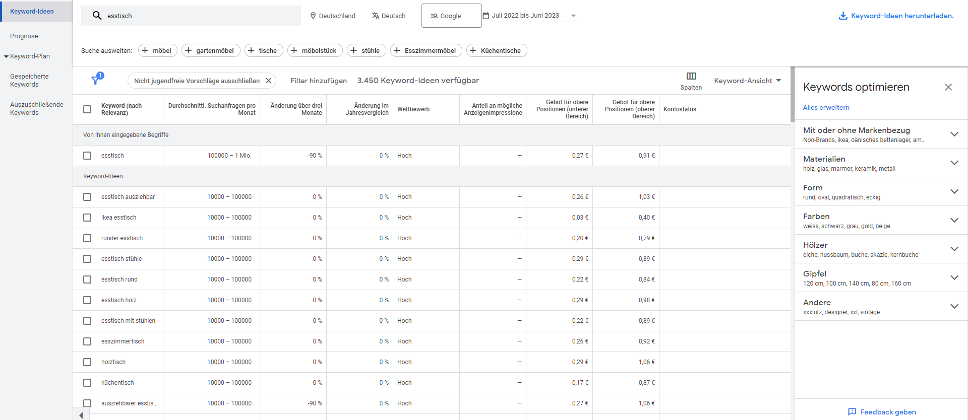Sort by Wettbewerb column header

[413, 109]
